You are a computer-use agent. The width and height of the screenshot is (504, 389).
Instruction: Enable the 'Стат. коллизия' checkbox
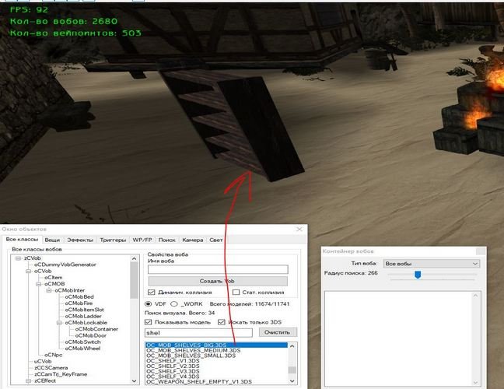pos(236,292)
